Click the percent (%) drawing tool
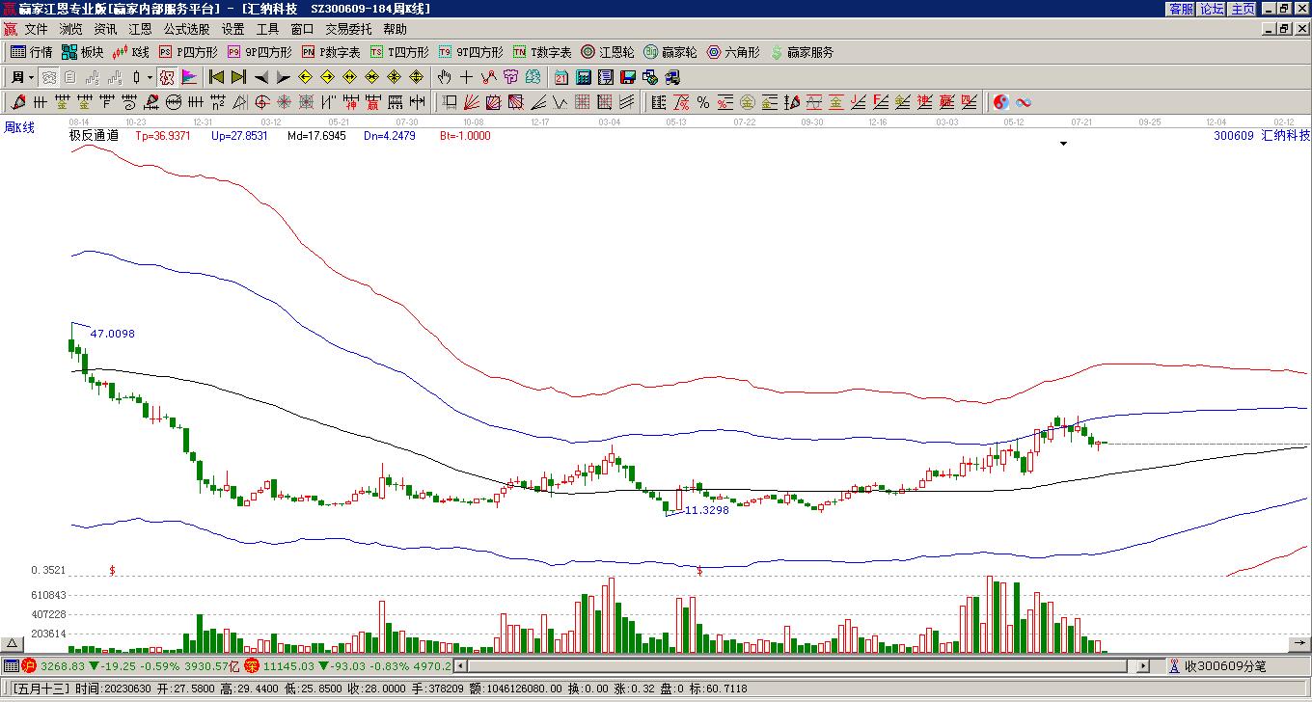The width and height of the screenshot is (1312, 702). (x=703, y=102)
